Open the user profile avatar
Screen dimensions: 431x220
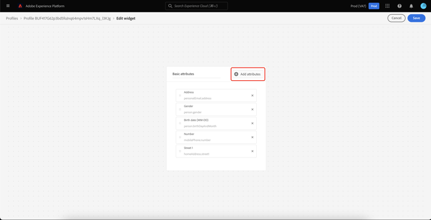[423, 6]
